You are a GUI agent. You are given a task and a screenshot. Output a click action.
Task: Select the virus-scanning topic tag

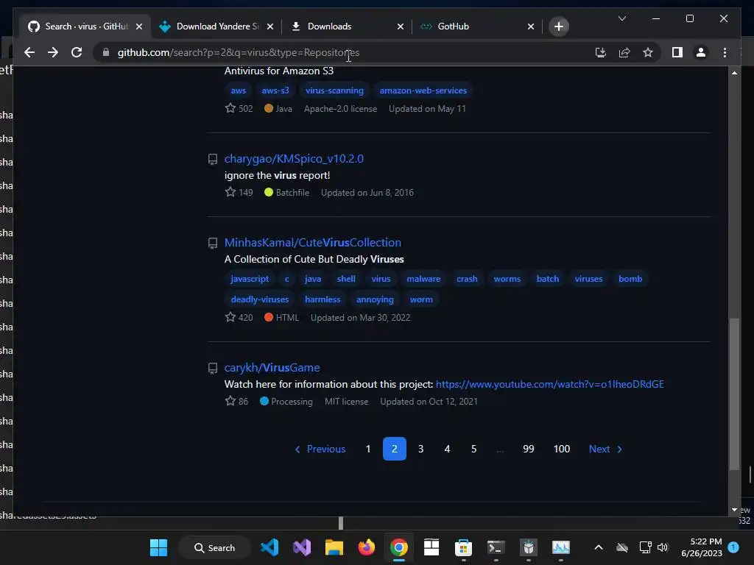coord(334,90)
